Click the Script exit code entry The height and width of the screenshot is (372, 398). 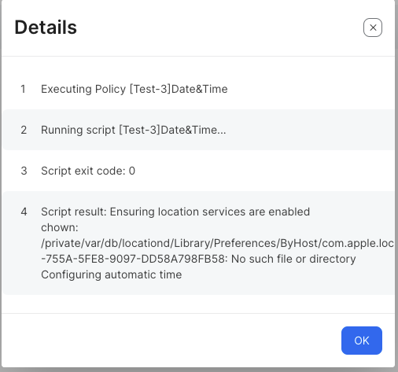[x=88, y=171]
